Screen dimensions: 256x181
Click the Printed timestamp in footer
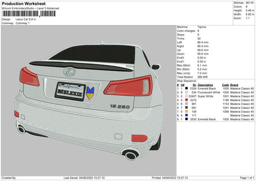click(x=170, y=178)
